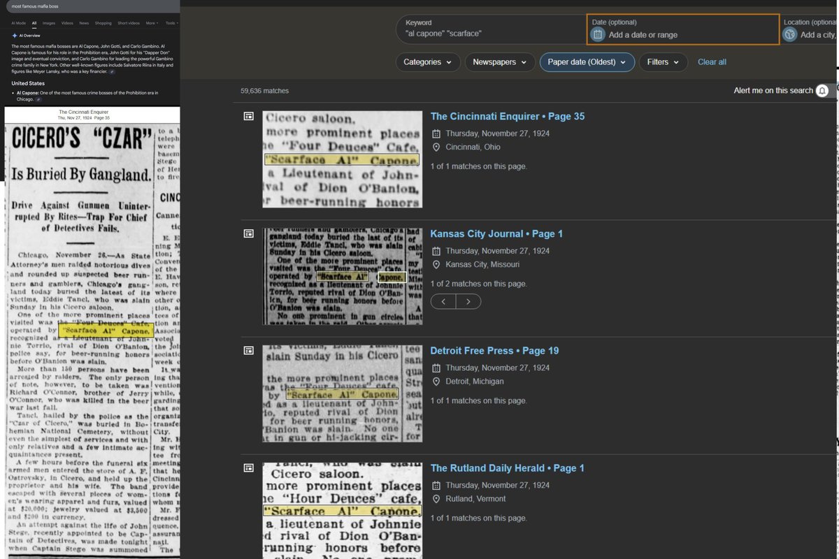Switch to the Shopping tab in Google search

pyautogui.click(x=103, y=23)
